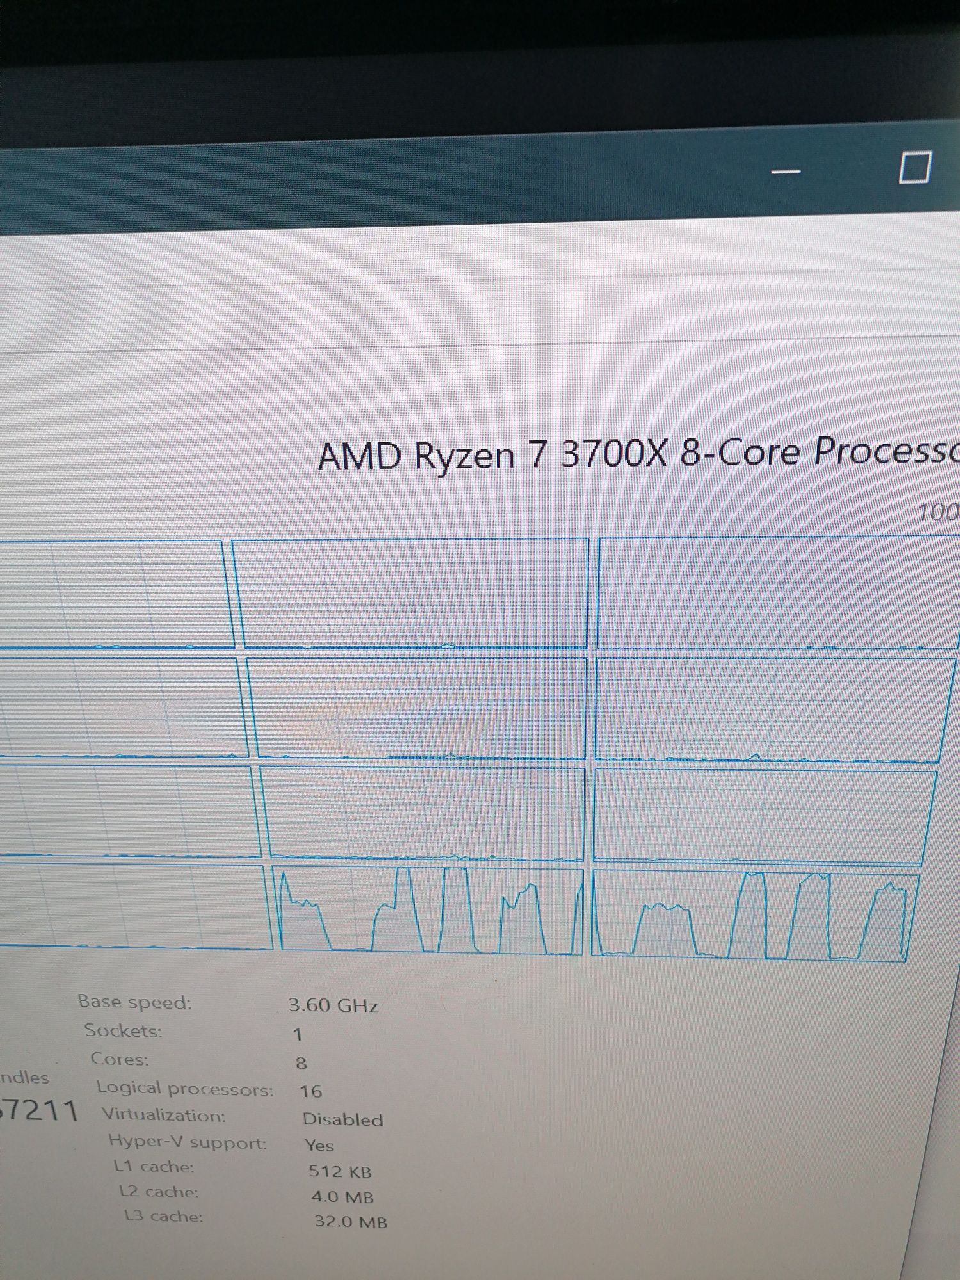Screen dimensions: 960x1280
Task: Select the Base speed label
Action: tap(134, 1002)
